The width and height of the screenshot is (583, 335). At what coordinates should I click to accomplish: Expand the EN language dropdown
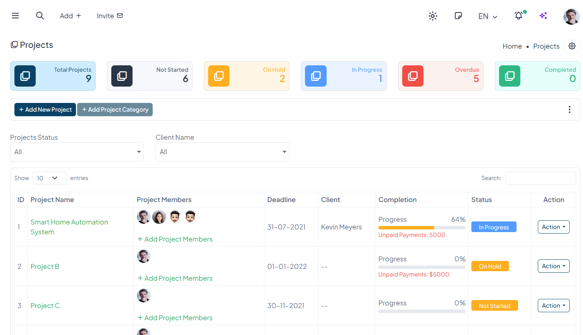(488, 16)
